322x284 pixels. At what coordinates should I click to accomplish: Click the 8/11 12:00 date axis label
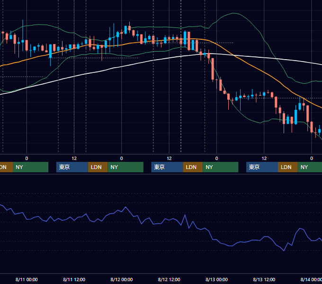pyautogui.click(x=74, y=279)
